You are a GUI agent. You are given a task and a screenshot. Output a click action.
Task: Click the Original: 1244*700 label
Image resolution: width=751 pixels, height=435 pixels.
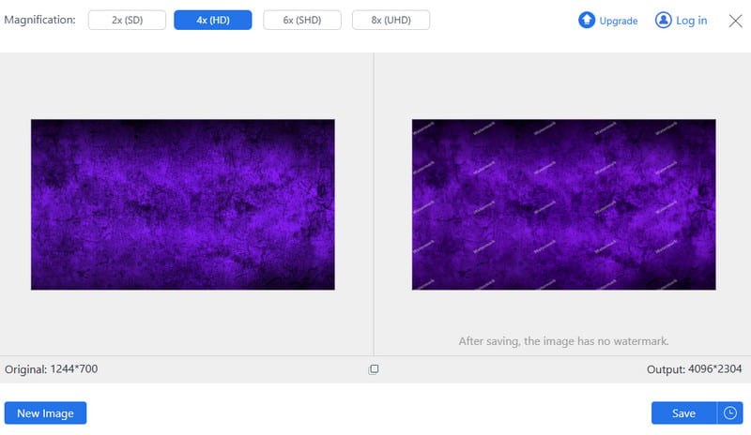point(52,369)
